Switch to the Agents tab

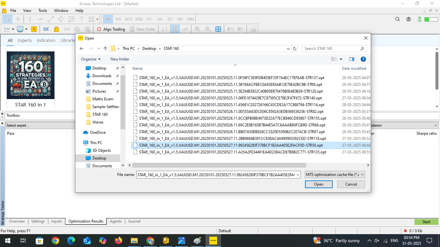(x=116, y=221)
